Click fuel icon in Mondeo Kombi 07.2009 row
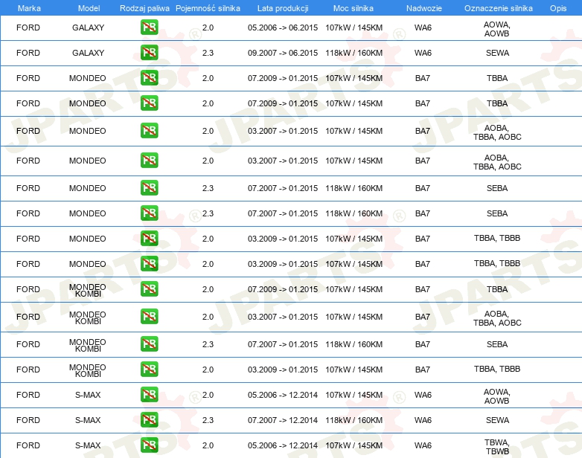This screenshot has width=582, height=458. click(149, 289)
